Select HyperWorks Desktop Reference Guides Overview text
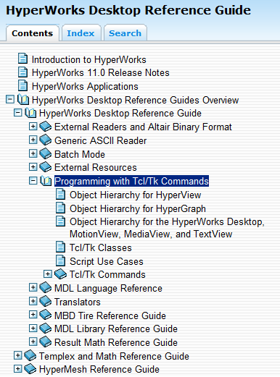This screenshot has height=377, width=280. pos(135,100)
